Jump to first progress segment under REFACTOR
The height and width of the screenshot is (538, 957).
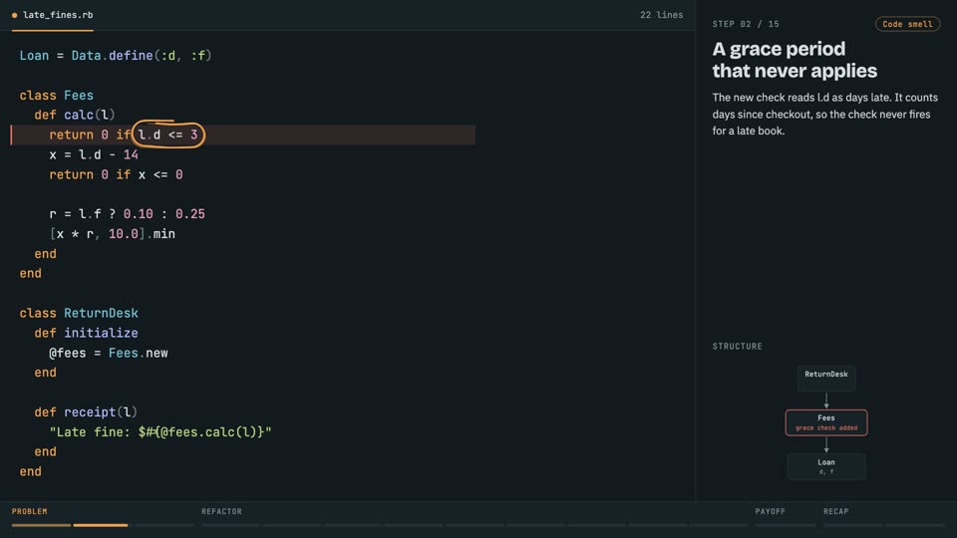(230, 525)
